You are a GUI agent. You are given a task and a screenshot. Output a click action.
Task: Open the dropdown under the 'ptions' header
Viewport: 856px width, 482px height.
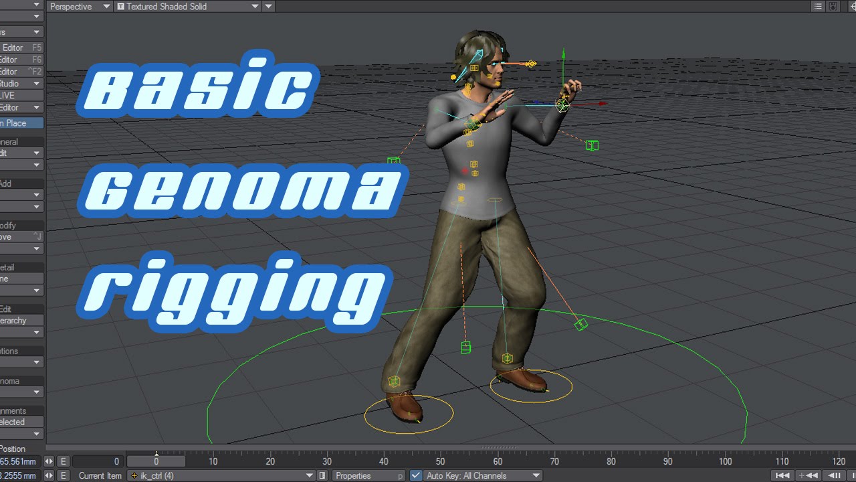pos(21,362)
